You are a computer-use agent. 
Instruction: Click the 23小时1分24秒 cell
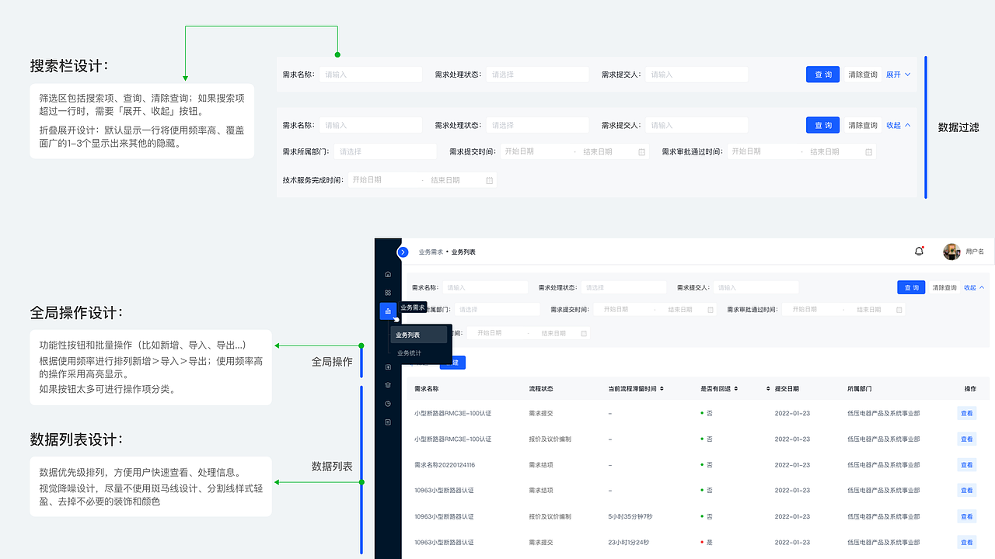click(628, 542)
